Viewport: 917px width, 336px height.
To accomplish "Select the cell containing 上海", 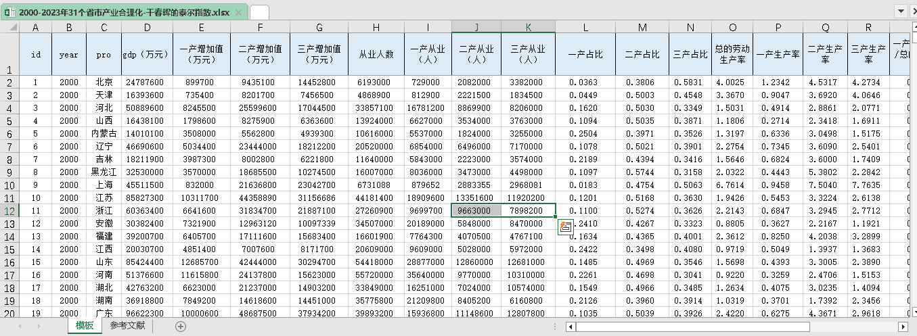I will 104,185.
